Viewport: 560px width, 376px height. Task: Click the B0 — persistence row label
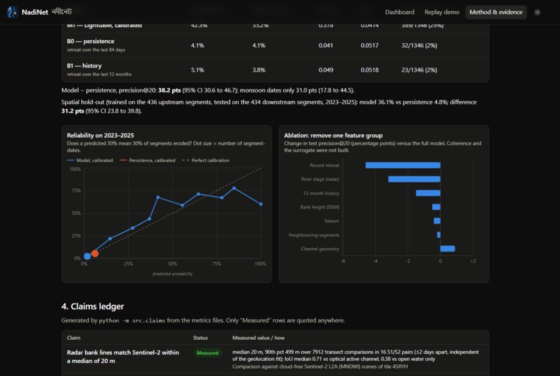(90, 41)
